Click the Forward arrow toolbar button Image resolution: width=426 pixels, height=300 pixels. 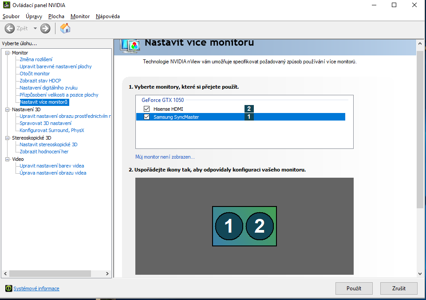coord(45,28)
